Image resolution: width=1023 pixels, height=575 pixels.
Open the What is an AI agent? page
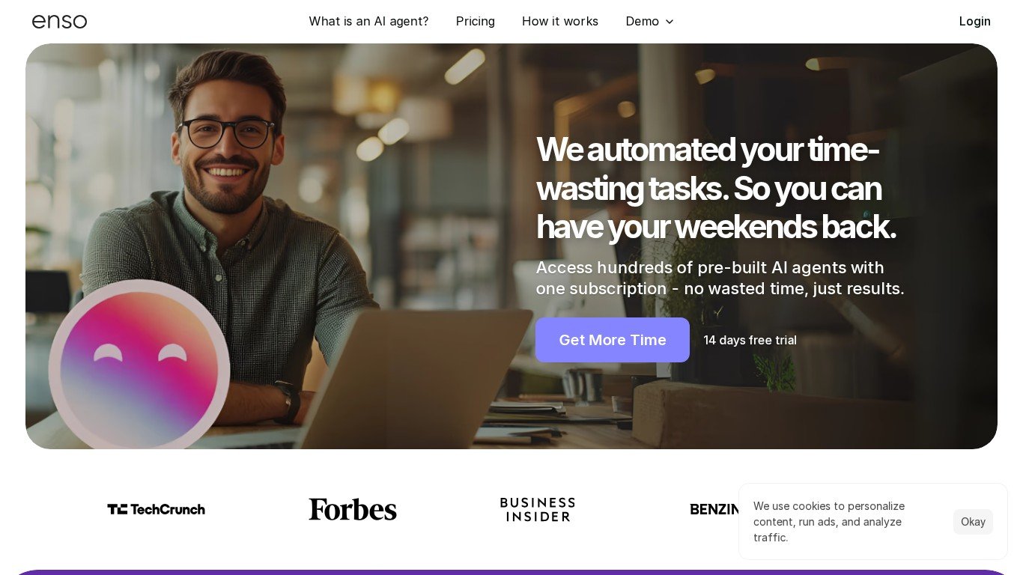[x=368, y=21]
